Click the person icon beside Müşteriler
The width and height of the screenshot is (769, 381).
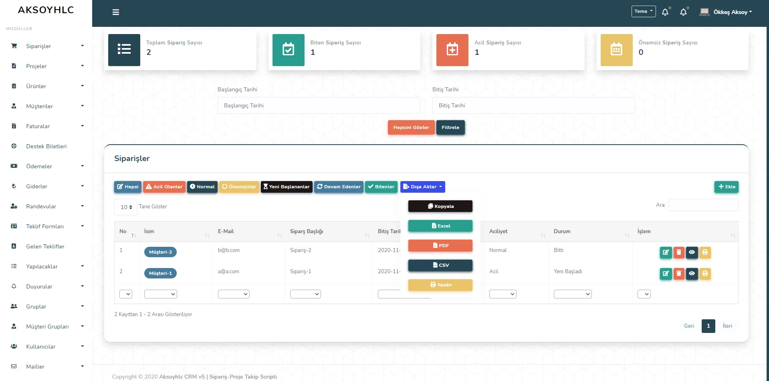click(14, 106)
